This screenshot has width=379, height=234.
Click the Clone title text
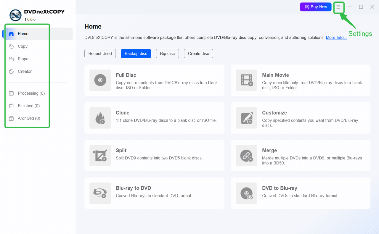[x=123, y=113]
